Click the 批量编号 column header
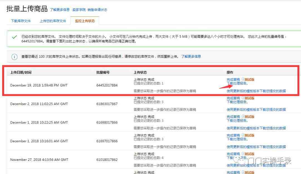 point(103,72)
